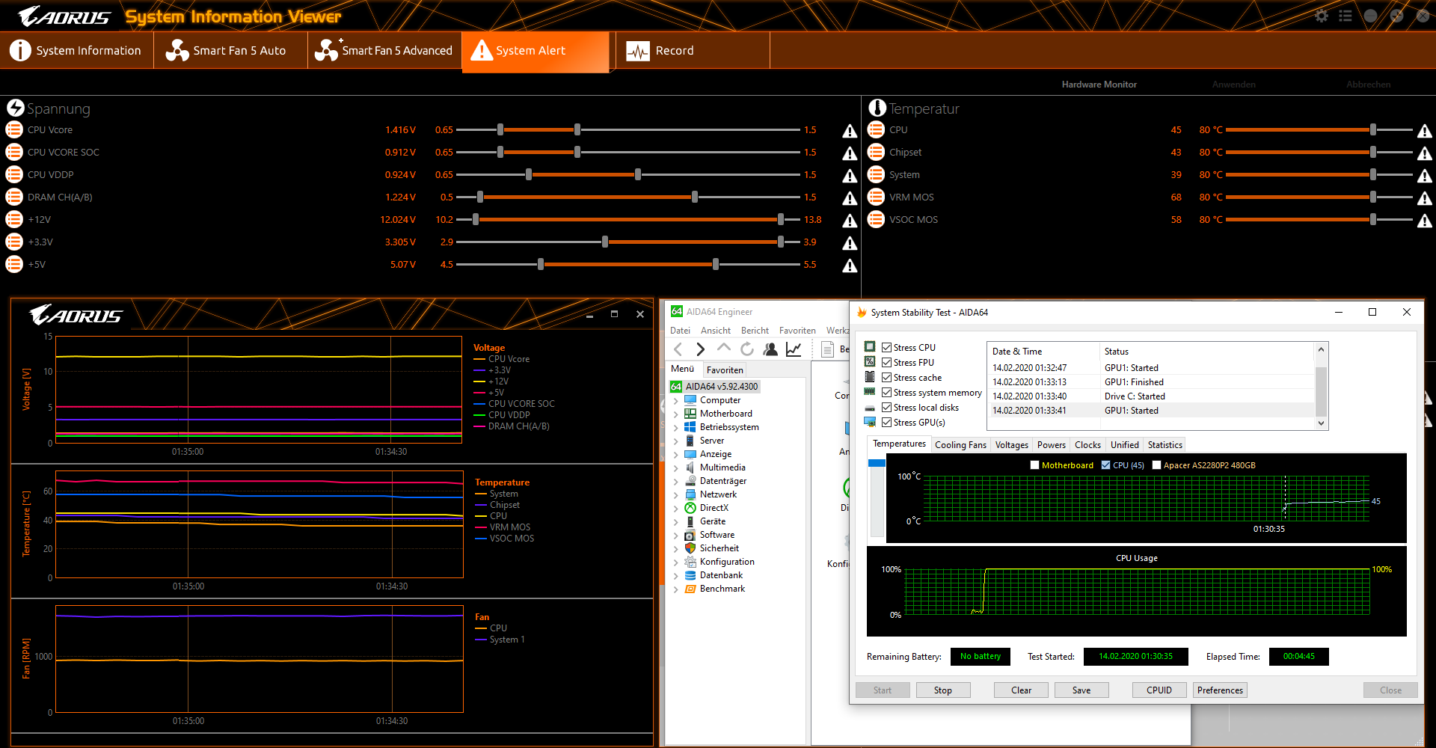Click CPU VCORE SOC warning triangle icon
The image size is (1436, 748).
[x=850, y=153]
